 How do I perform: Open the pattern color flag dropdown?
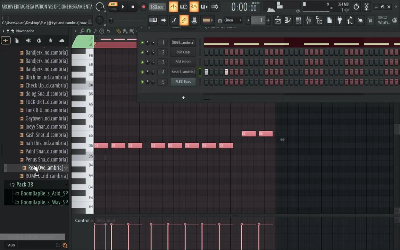coord(208,20)
